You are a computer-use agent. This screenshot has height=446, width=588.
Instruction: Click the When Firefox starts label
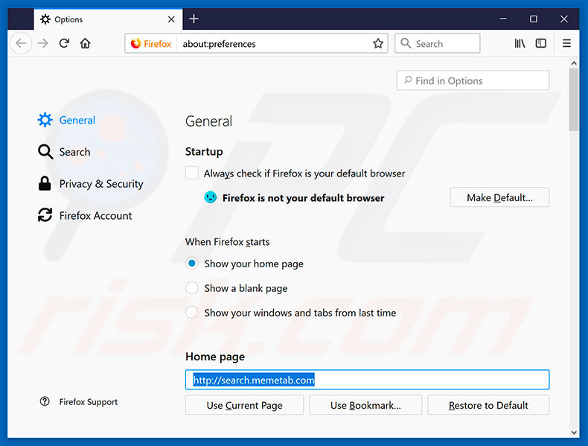point(227,242)
